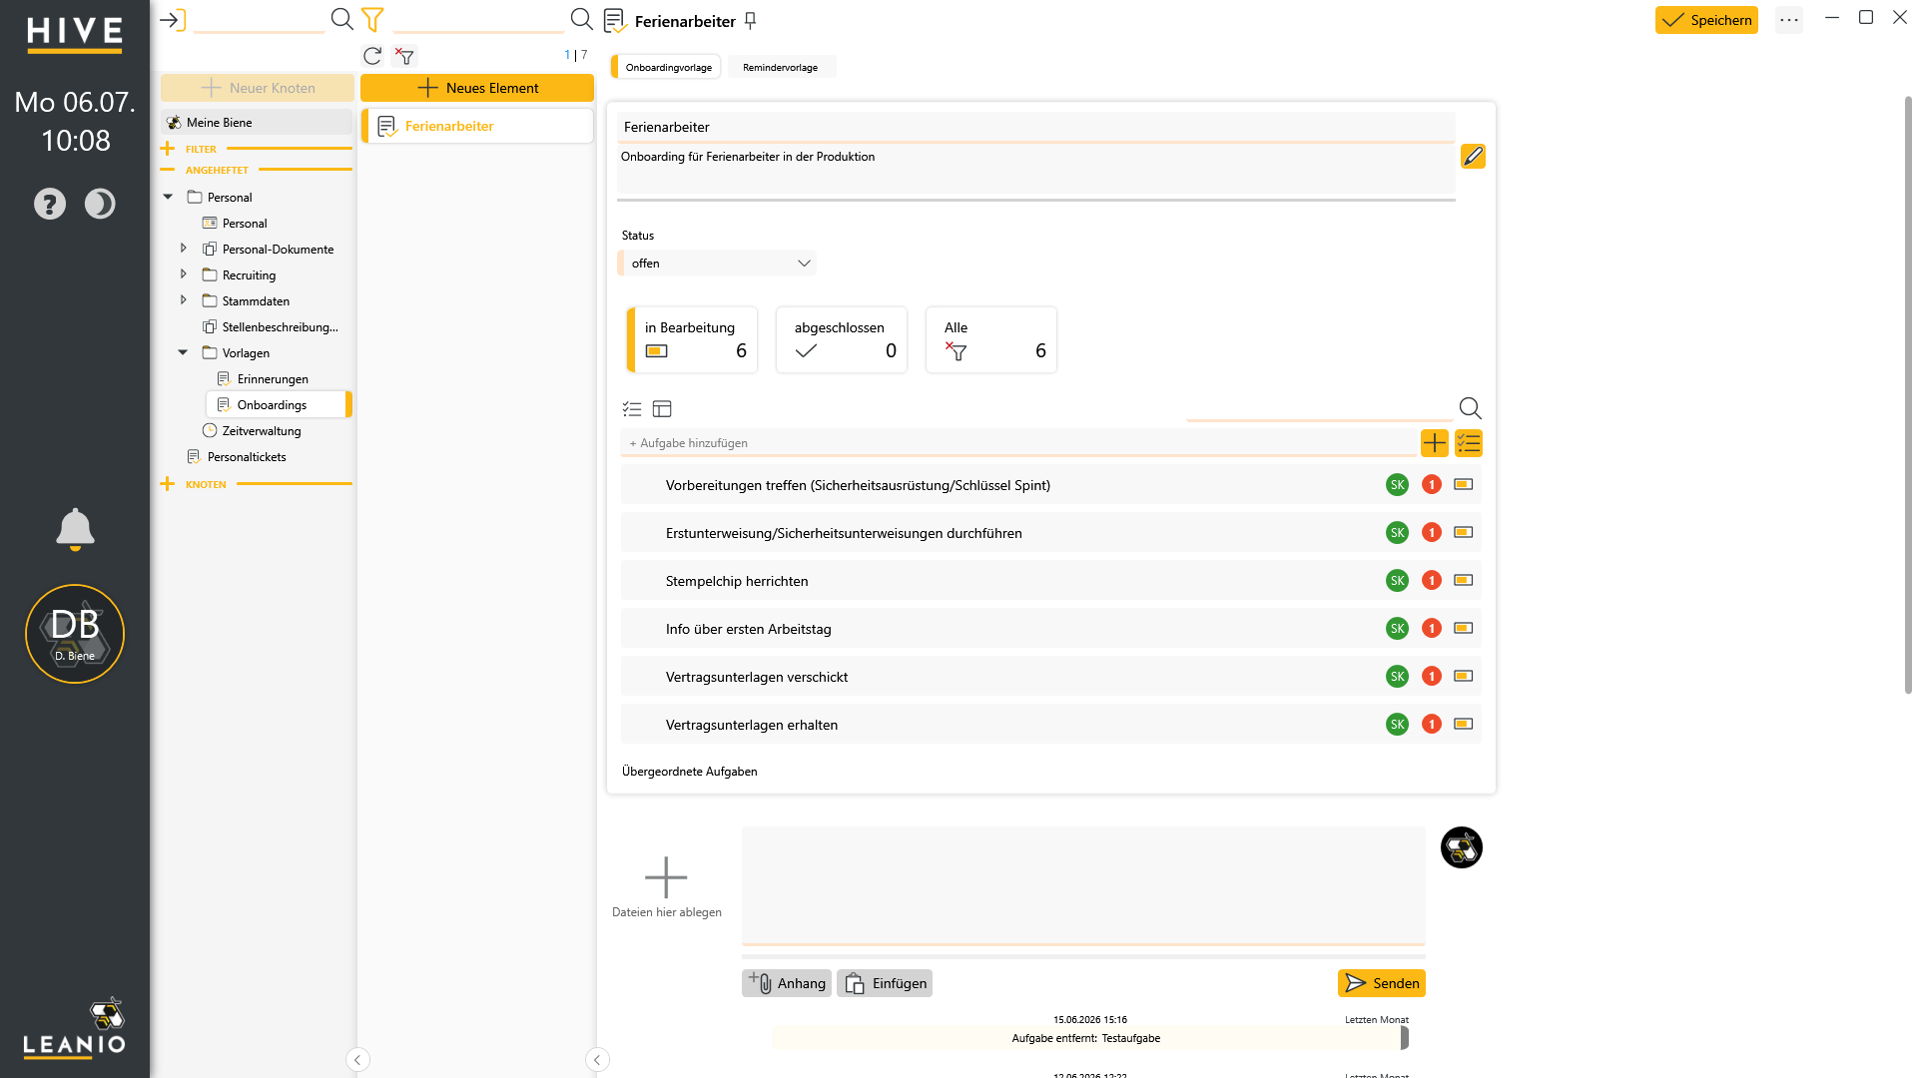
Task: Click the vertical scrollbar on the right edge
Action: (x=1908, y=394)
